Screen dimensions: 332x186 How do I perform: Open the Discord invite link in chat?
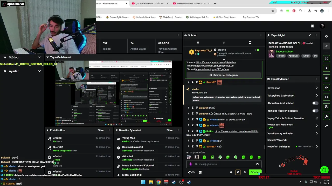212,69
